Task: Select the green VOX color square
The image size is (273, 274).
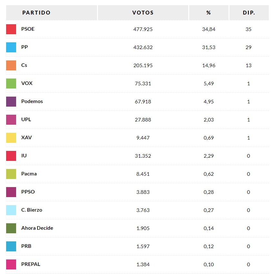Action: tap(11, 83)
